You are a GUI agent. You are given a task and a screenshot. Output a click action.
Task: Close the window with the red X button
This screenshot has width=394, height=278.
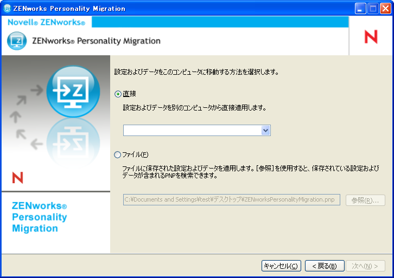[385, 9]
